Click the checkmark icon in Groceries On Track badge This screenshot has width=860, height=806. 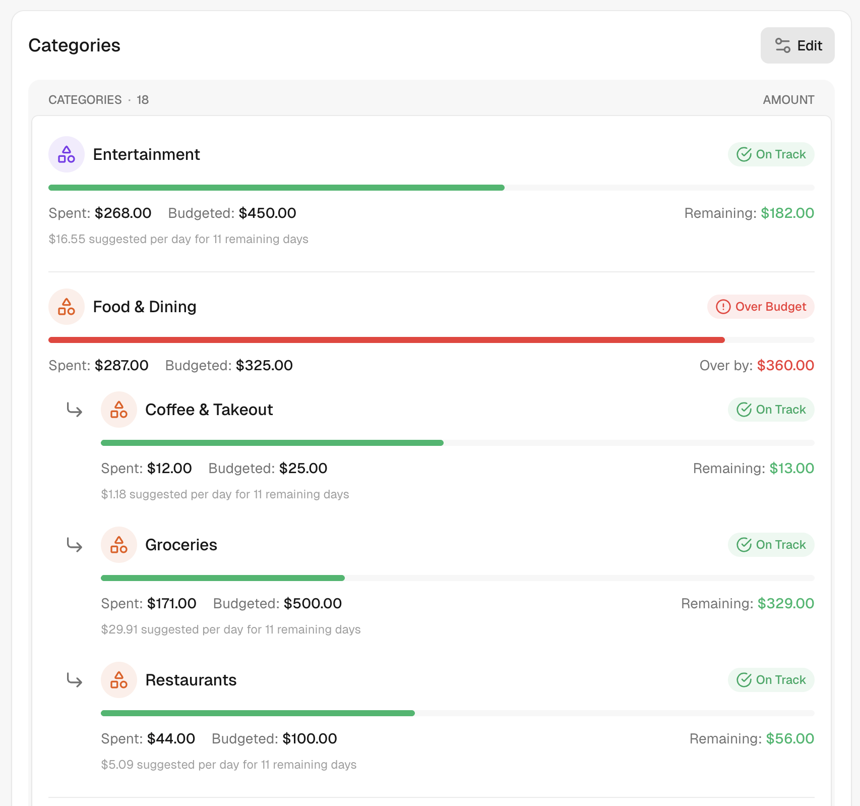(744, 545)
